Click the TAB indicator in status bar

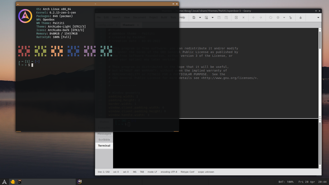[142, 172]
